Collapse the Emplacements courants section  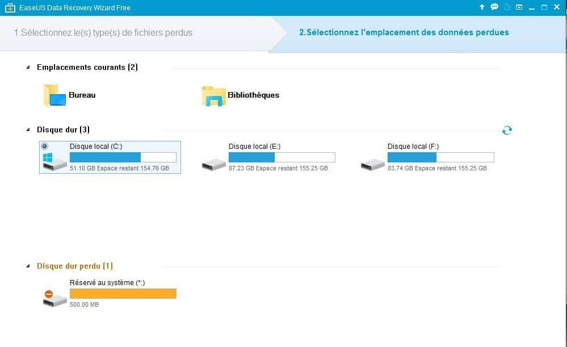[x=28, y=68]
